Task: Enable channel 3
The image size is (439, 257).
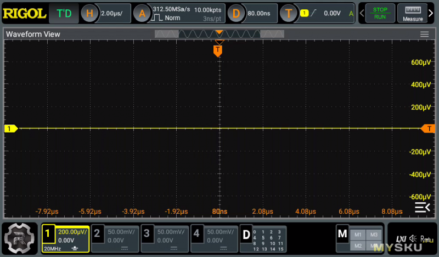Action: point(147,235)
